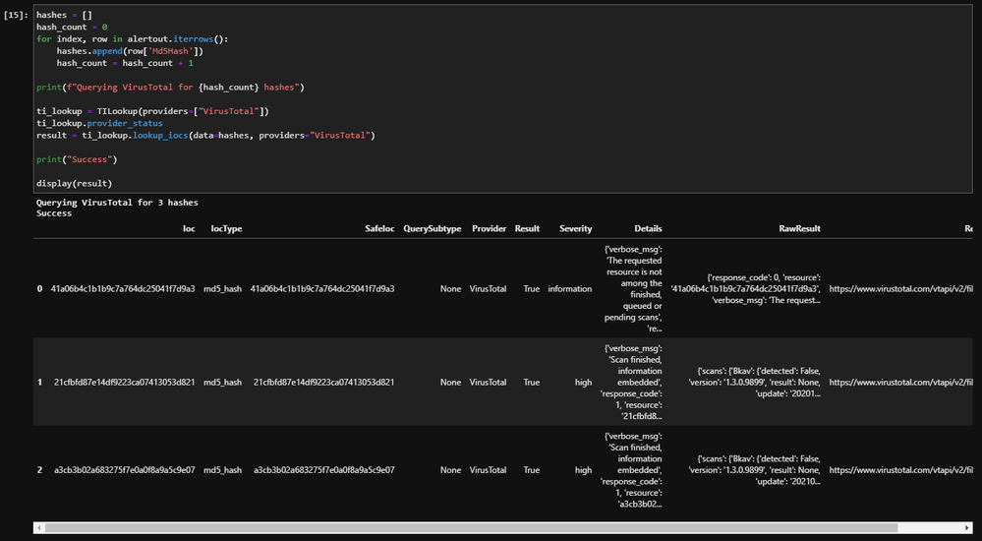Screen dimensions: 982x541
Task: Click the md5_hash cell in row 0
Action: click(x=222, y=289)
